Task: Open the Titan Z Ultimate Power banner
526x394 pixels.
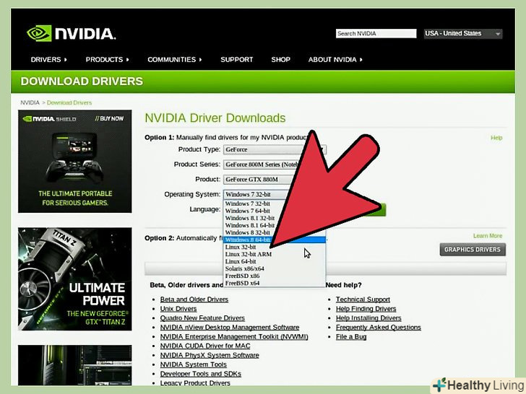Action: [x=75, y=279]
